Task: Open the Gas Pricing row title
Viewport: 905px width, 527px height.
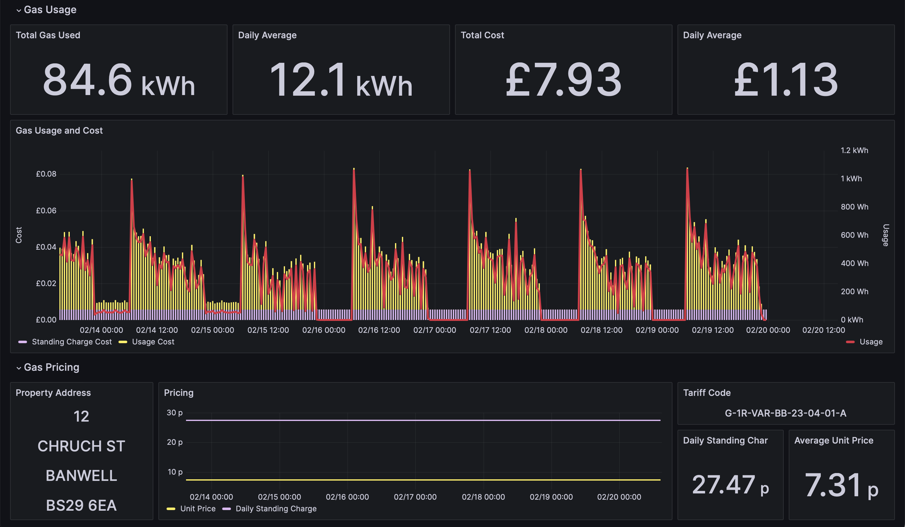Action: [51, 367]
